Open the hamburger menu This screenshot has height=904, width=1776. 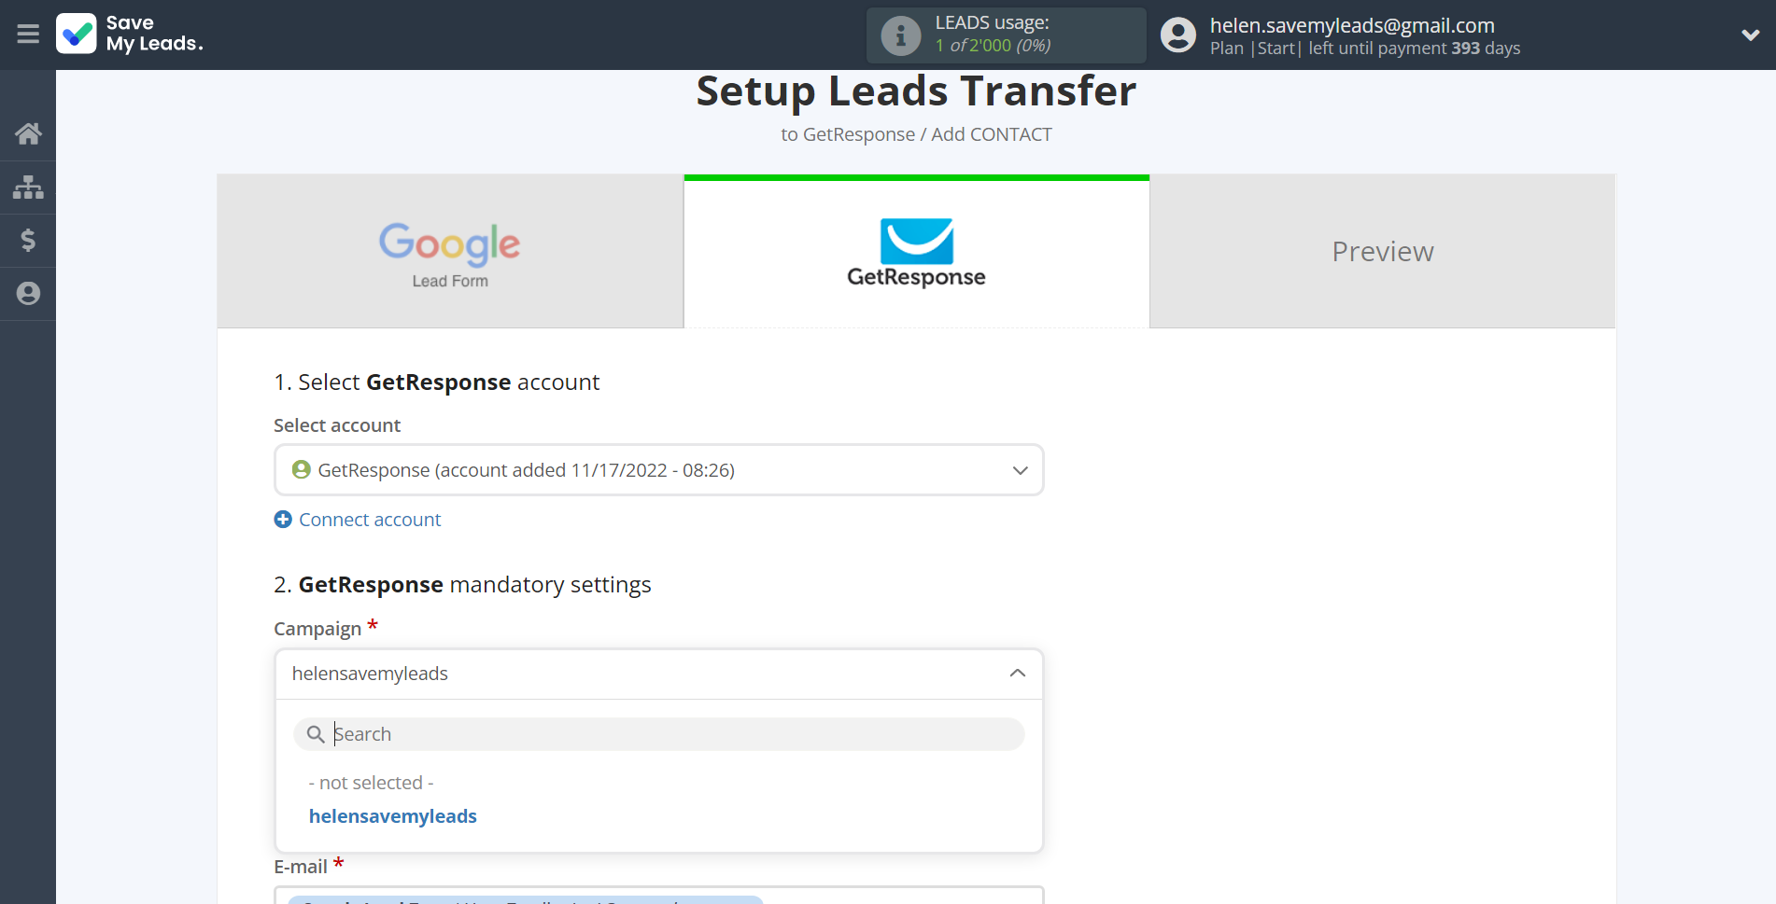28,35
